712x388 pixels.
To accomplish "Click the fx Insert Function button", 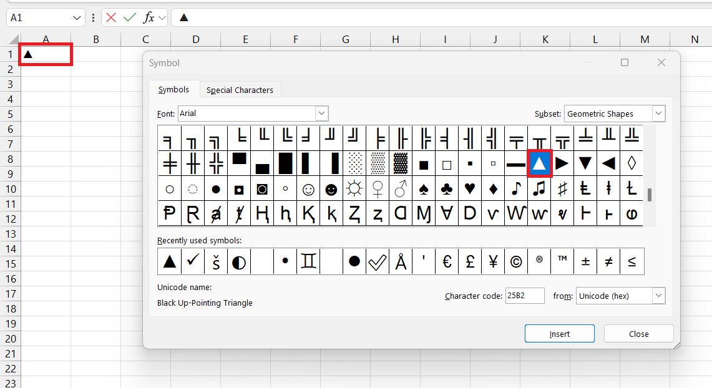I will coord(149,17).
